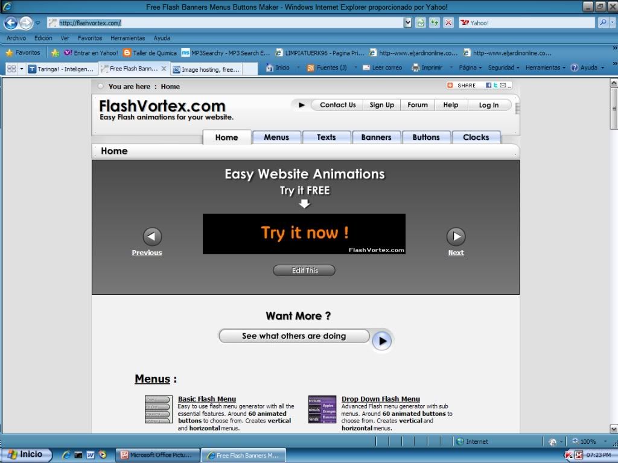Click the SHARE button on the webpage
Screen dimensions: 618x463
point(462,86)
